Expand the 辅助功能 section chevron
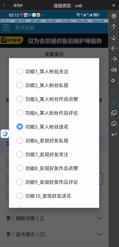 coord(99,218)
